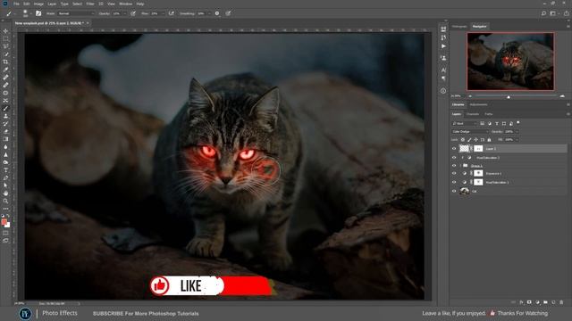This screenshot has height=321, width=572.
Task: Hide the Hue/Saturation 1 layer
Action: (454, 182)
